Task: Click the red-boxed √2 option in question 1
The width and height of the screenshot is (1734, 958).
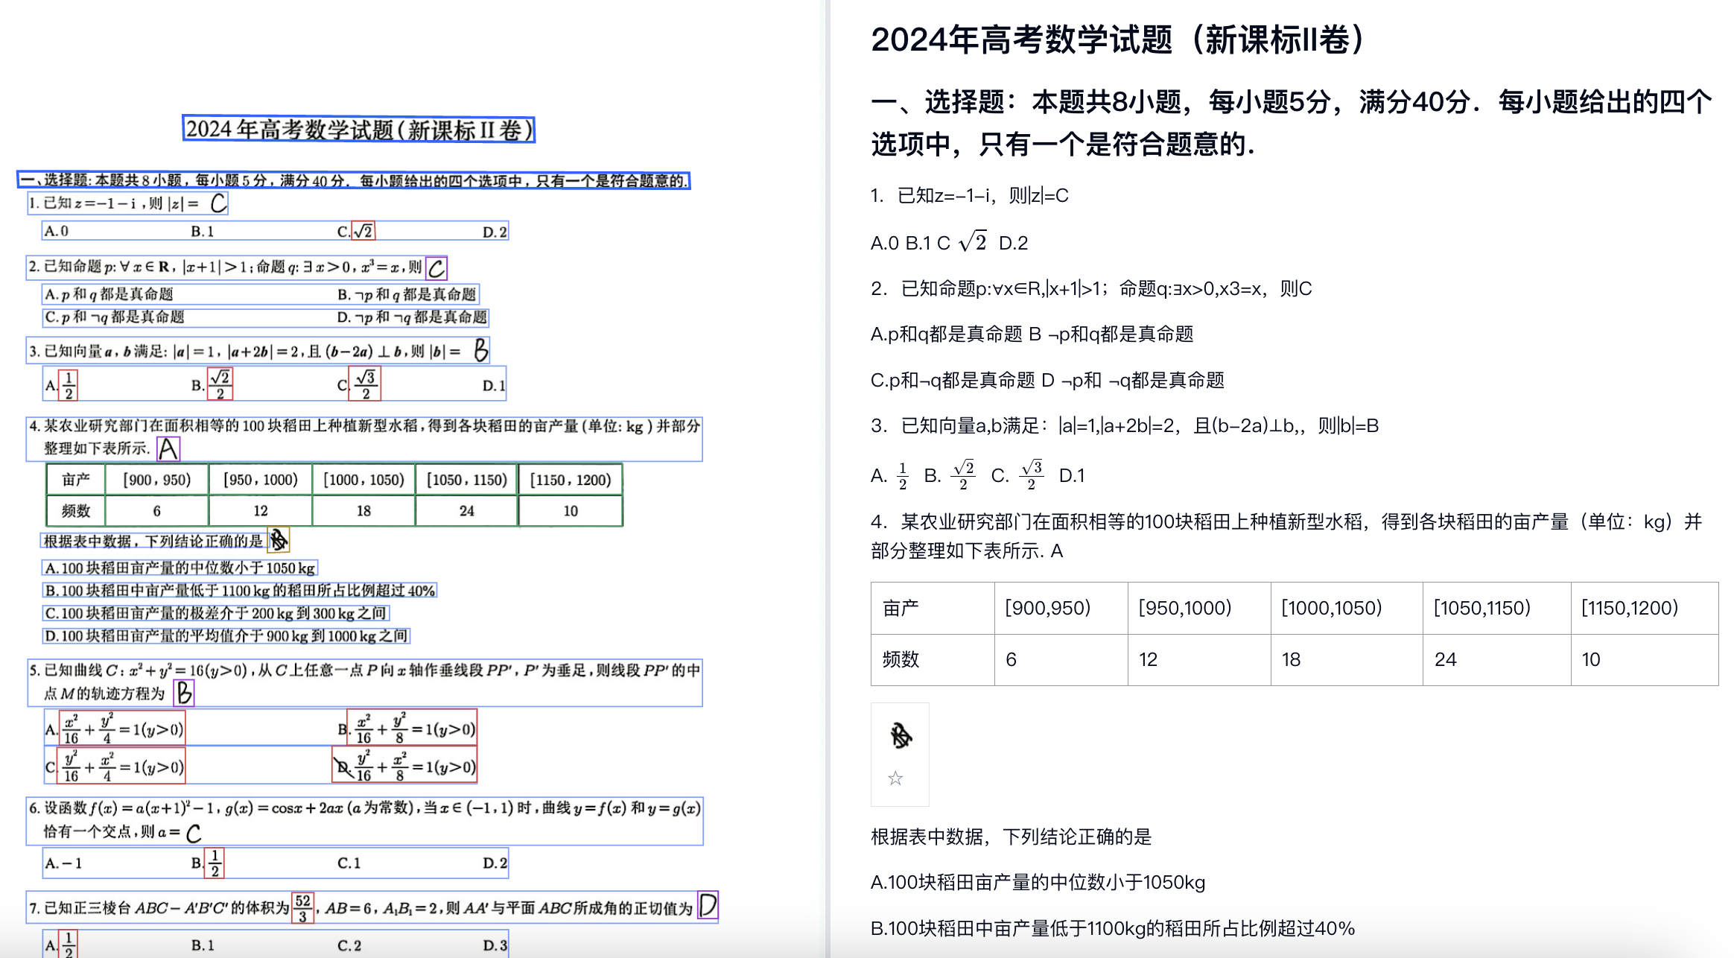Action: (363, 231)
